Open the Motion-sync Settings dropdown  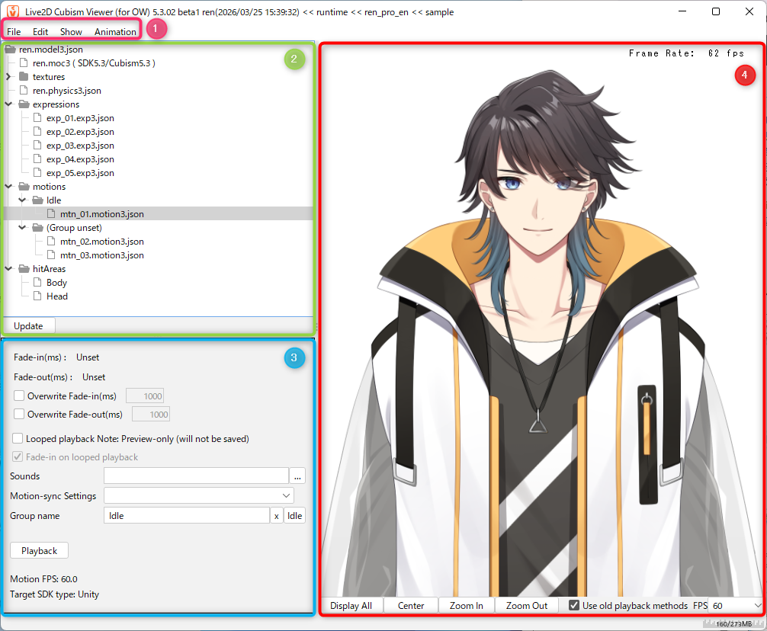pos(198,496)
